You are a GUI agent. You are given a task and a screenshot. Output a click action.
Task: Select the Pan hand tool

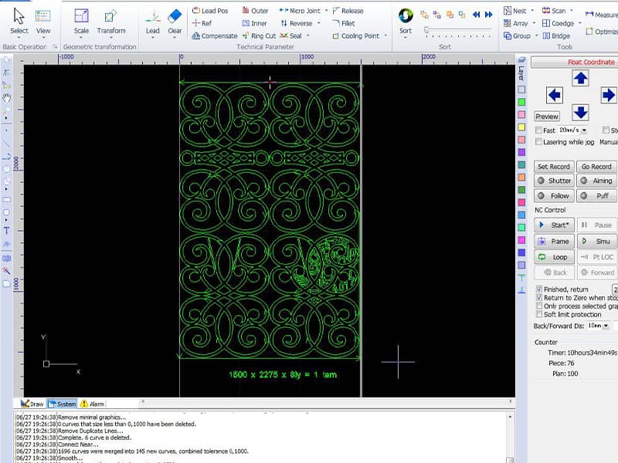[x=7, y=98]
